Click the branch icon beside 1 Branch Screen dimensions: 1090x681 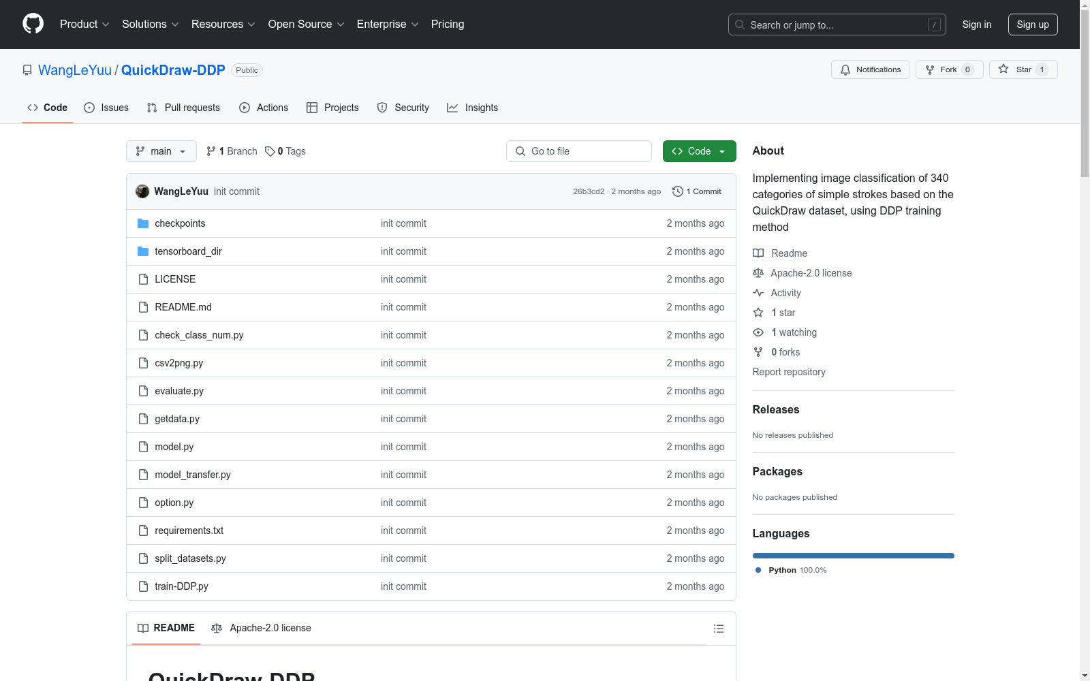[211, 151]
